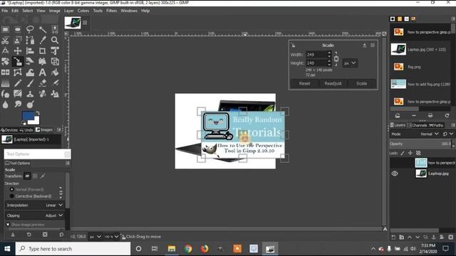Select the Cage Transform tool
The width and height of the screenshot is (456, 256).
[x=18, y=73]
